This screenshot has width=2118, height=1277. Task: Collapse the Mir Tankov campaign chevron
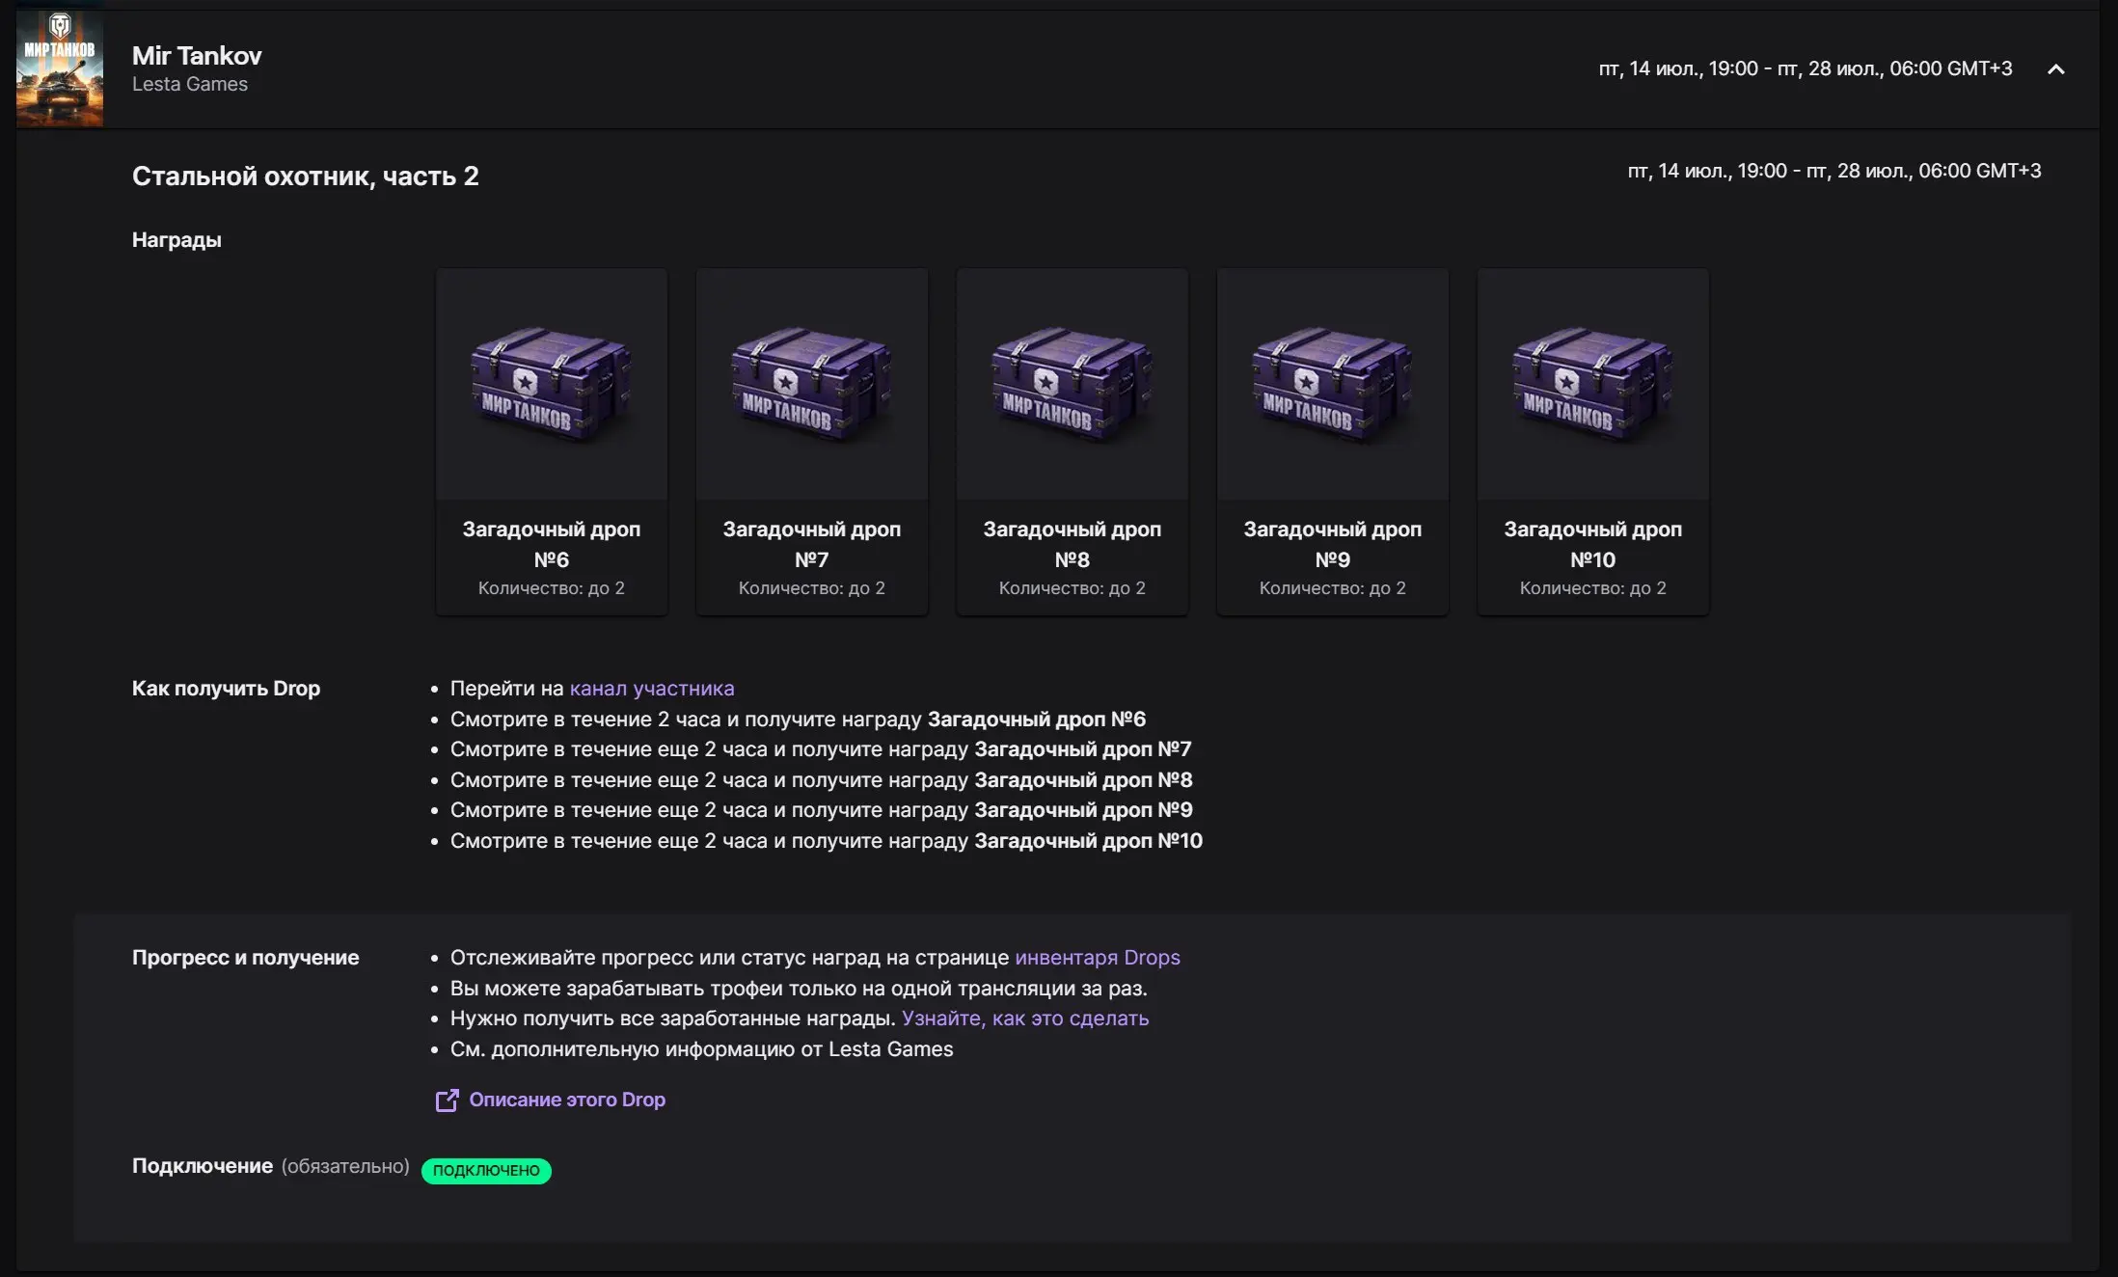2055,69
